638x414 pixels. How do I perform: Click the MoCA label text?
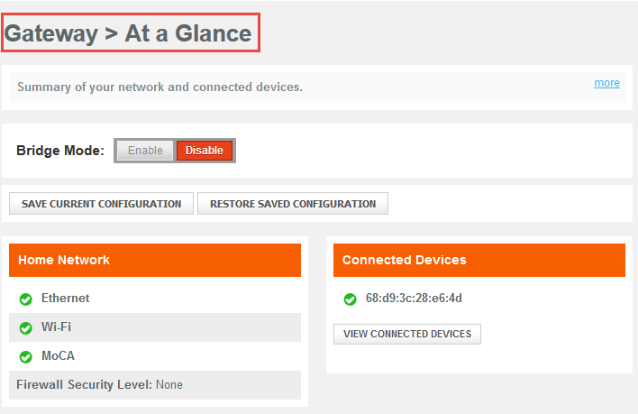pyautogui.click(x=59, y=356)
